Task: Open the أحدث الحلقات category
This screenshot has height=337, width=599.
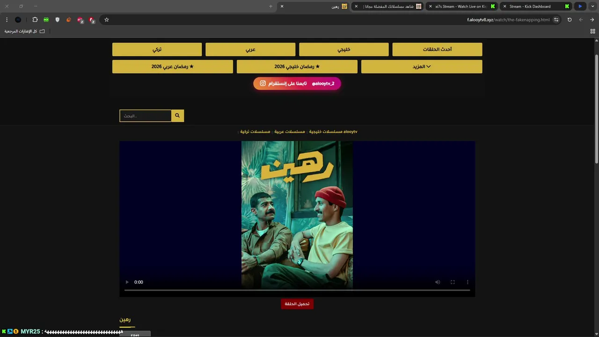Action: [x=437, y=49]
